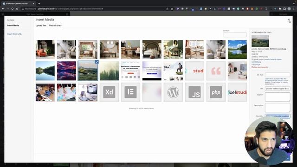Image resolution: width=297 pixels, height=167 pixels.
Task: Select the hiker with backpack image
Action: point(173,71)
